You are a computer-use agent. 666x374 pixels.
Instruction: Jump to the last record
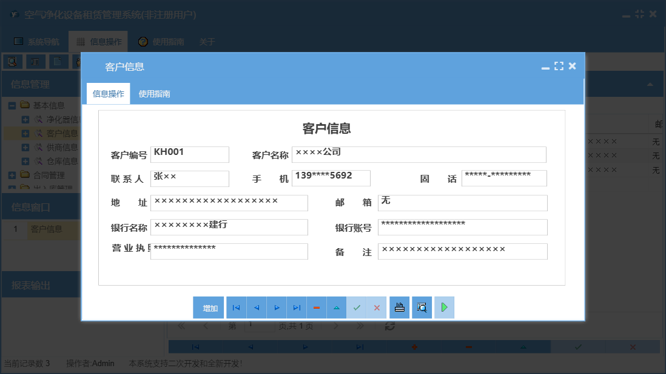pos(297,307)
